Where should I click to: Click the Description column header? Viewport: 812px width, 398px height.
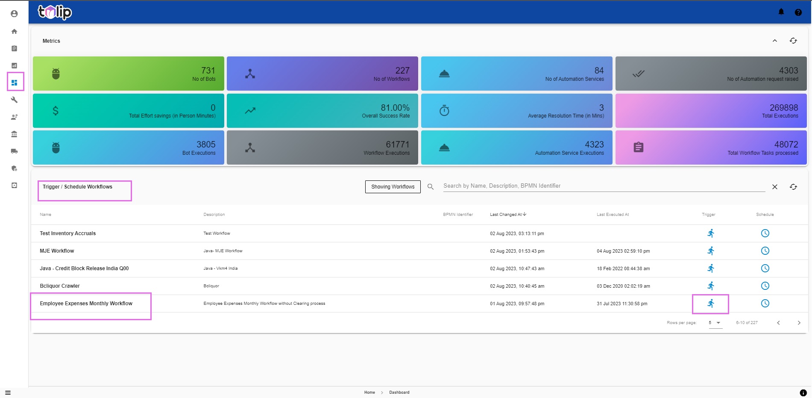(214, 215)
